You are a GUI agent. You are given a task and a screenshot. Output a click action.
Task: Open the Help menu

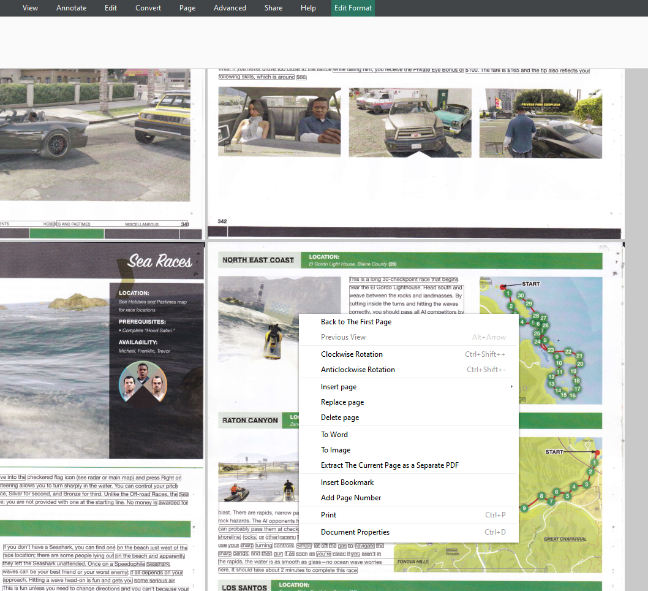point(308,8)
